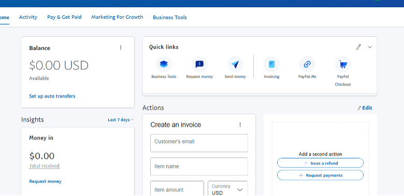Open the Business Tools quick link icon
Viewport: 404px width, 196px height.
pyautogui.click(x=164, y=64)
